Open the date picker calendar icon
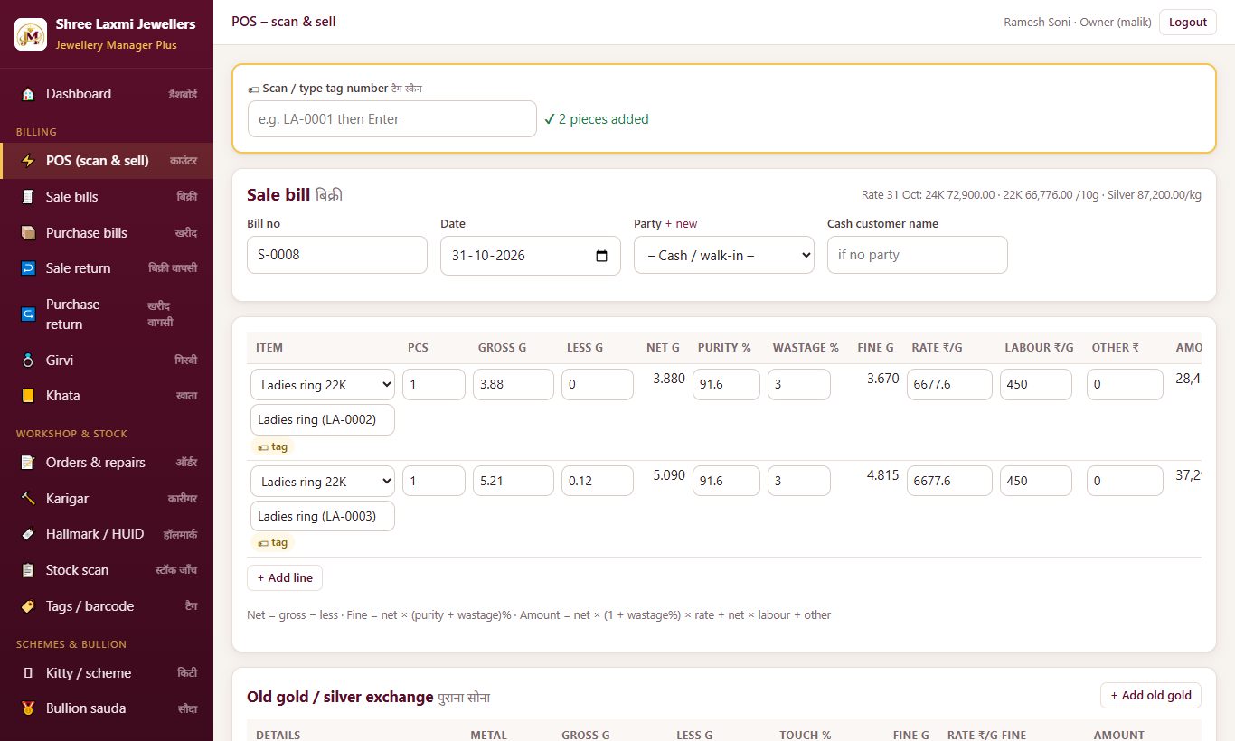Viewport: 1235px width, 741px height. (x=602, y=256)
